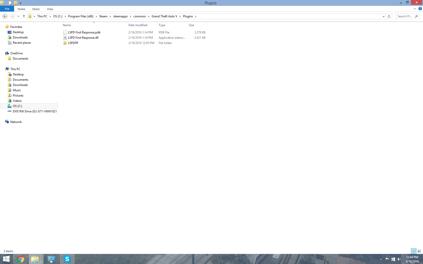Click the Back navigation arrow
This screenshot has width=423, height=264.
click(5, 16)
